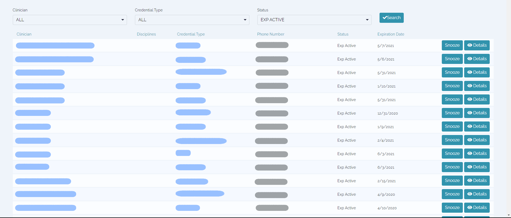The width and height of the screenshot is (511, 218).
Task: Show Details for the 2/4/2021 row
Action: pyautogui.click(x=477, y=140)
